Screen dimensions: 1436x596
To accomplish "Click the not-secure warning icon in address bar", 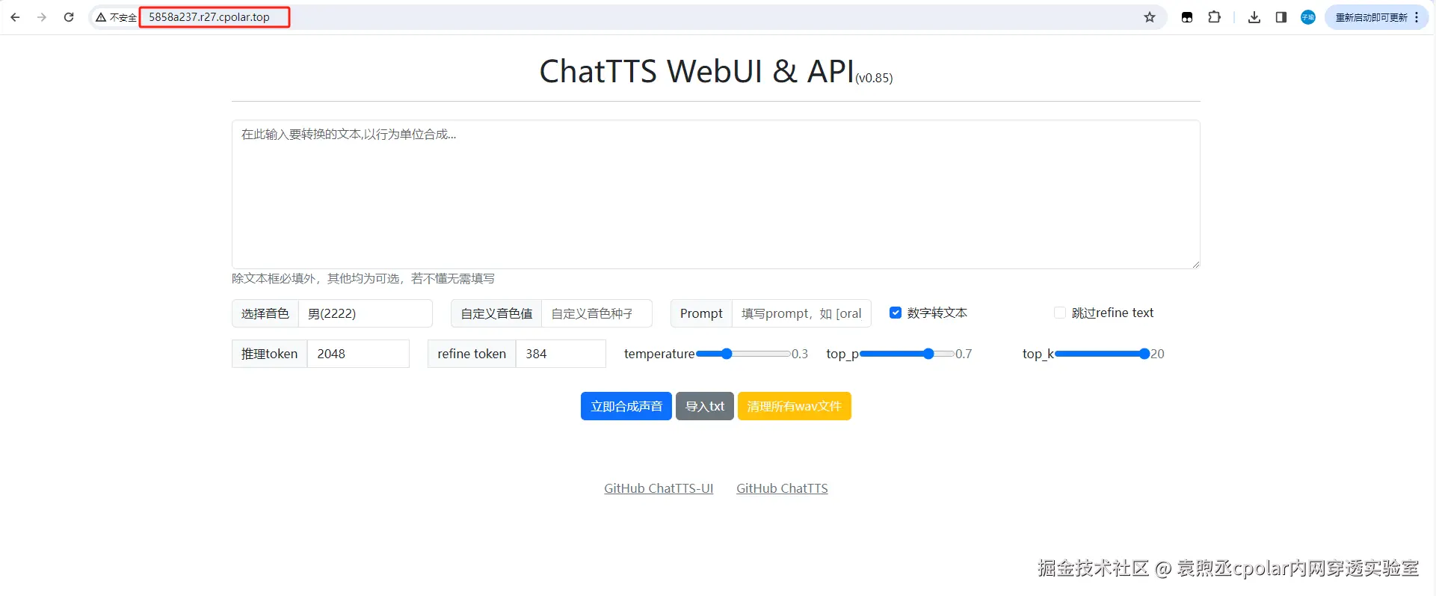I will [101, 17].
